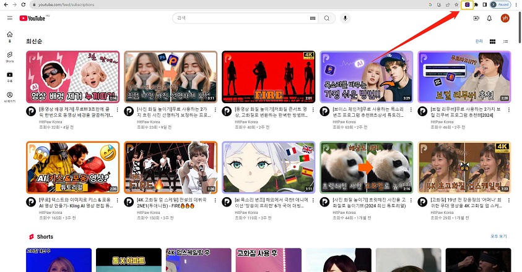Open the more options menu for the 동영상 배경 제거 video

click(x=118, y=109)
